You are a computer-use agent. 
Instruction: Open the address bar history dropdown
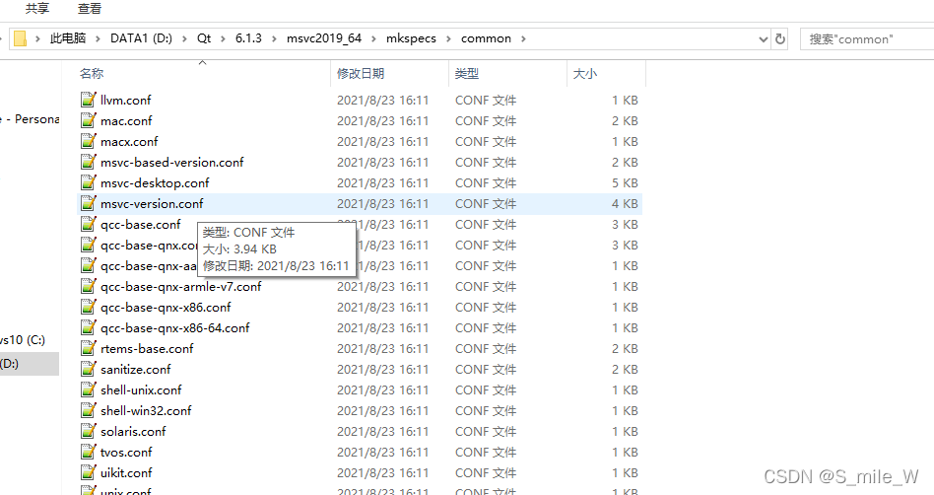[763, 39]
